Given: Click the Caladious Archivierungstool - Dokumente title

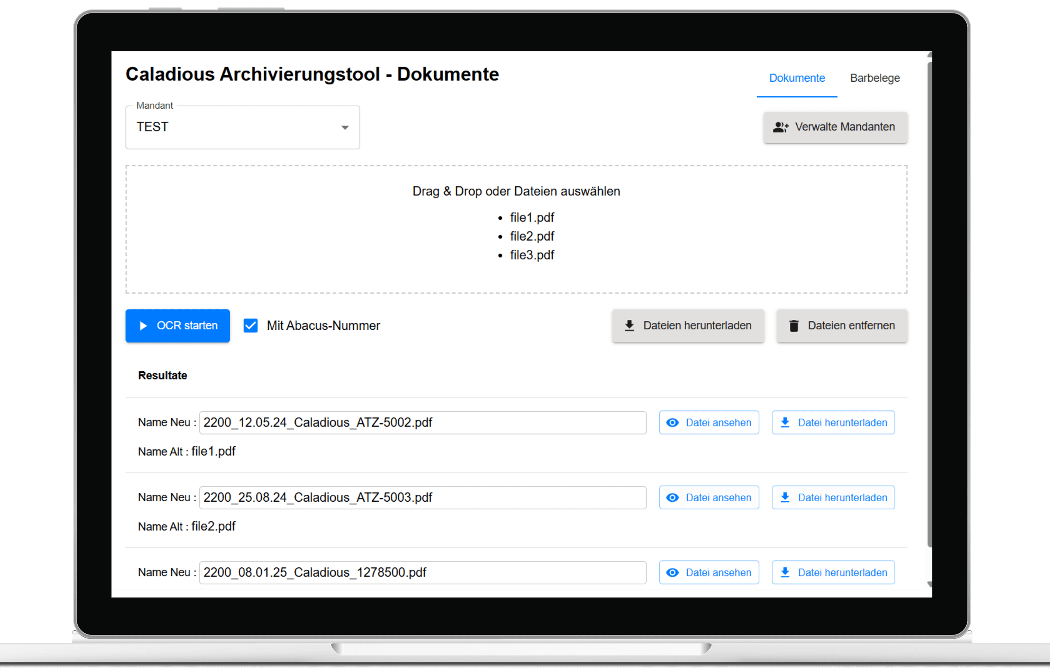Looking at the screenshot, I should click(312, 74).
